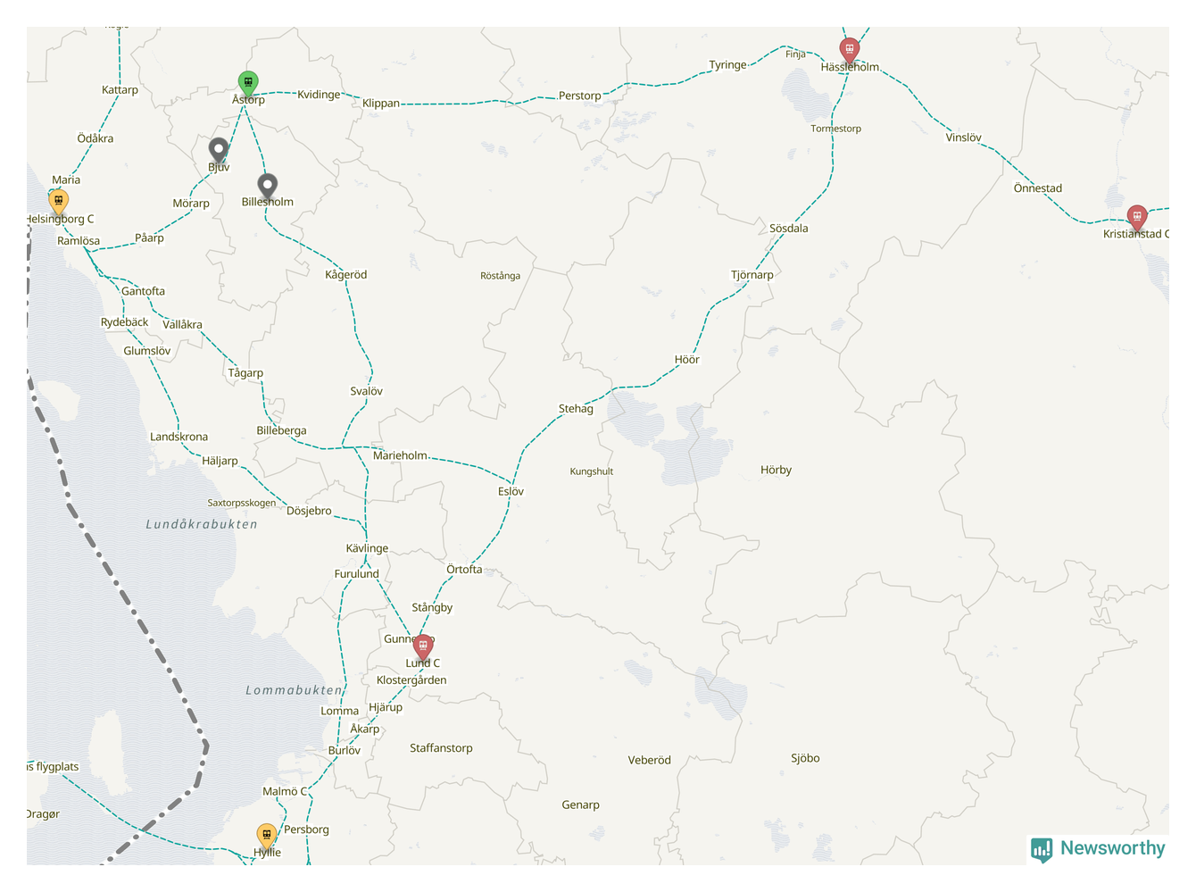Click the Malmö C label

click(x=285, y=792)
